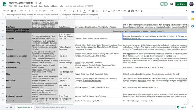
Task: Open the fill color picker
Action: point(89,11)
